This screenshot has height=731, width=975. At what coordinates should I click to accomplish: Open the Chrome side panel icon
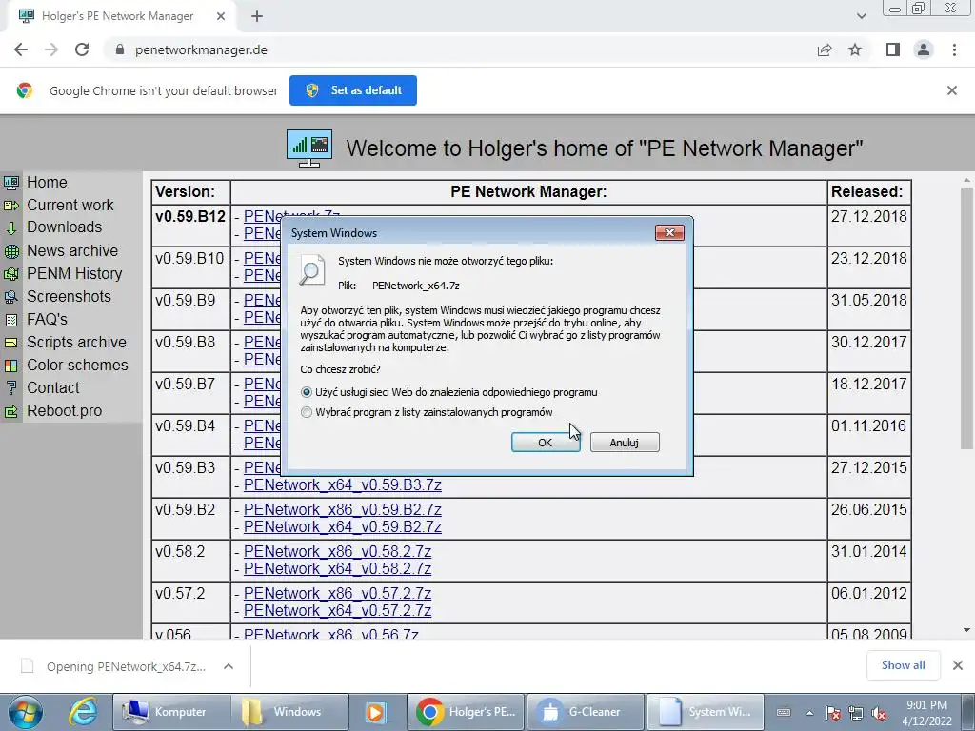tap(893, 49)
